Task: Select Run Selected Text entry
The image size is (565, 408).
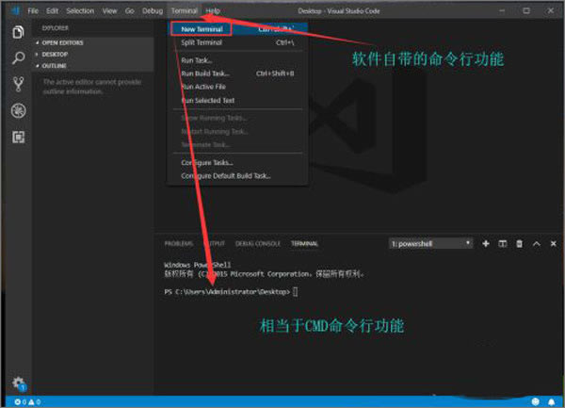Action: pyautogui.click(x=239, y=101)
